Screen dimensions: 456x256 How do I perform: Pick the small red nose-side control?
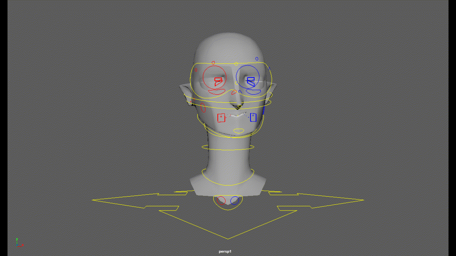click(x=234, y=92)
